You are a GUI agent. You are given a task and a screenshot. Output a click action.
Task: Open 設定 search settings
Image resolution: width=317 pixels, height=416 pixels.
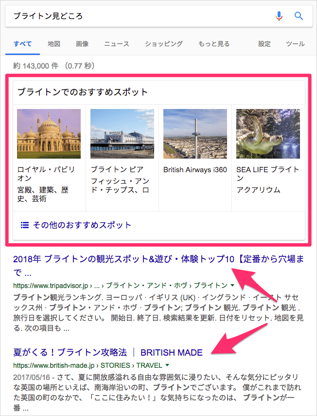(264, 44)
